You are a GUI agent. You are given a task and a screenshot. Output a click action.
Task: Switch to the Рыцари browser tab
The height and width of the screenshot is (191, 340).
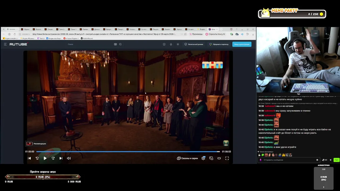(154, 29)
